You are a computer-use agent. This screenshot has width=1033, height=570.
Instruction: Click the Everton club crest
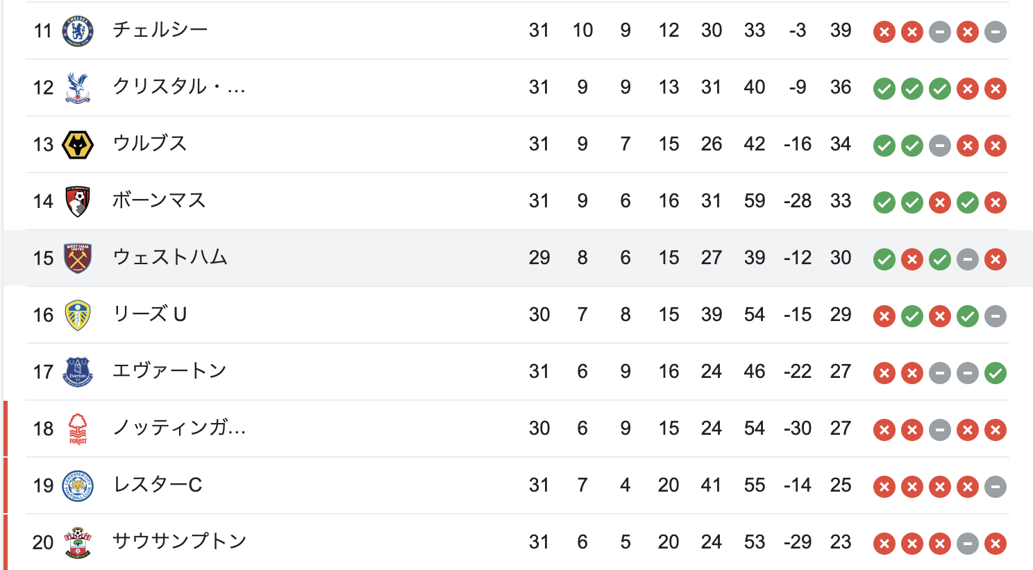tap(78, 372)
